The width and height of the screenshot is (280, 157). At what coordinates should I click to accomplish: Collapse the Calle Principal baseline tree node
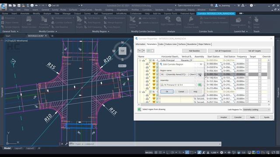coord(140,60)
